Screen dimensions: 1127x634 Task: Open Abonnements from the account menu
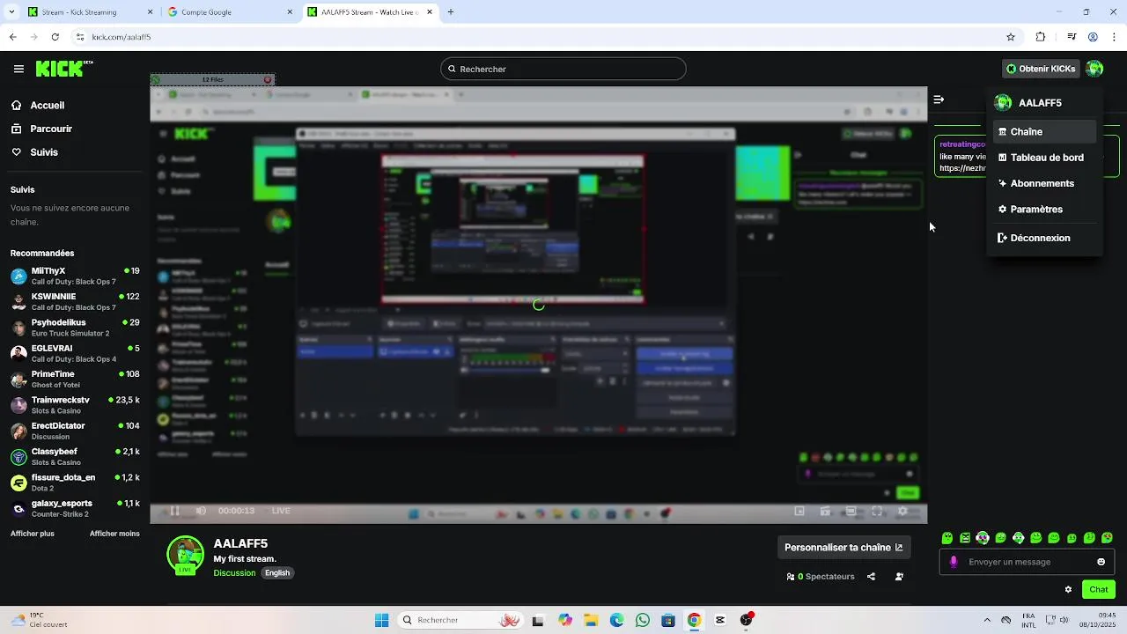click(1044, 183)
